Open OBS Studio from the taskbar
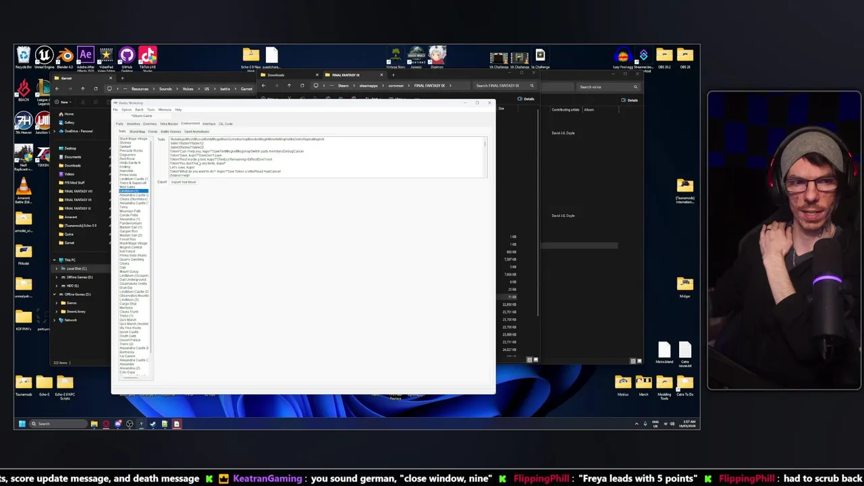 pyautogui.click(x=130, y=424)
